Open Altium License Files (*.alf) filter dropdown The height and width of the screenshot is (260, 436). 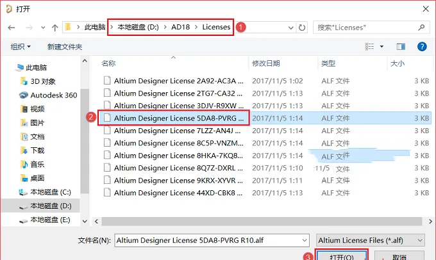coord(371,240)
